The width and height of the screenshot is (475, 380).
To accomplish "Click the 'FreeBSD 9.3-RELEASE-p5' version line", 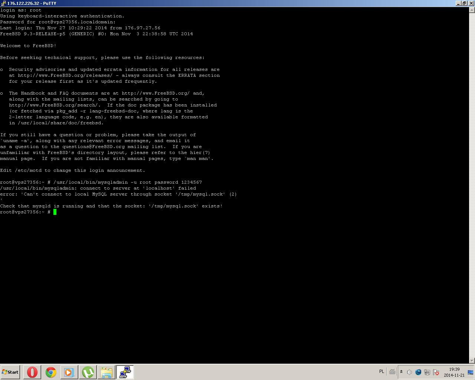I will (x=96, y=34).
